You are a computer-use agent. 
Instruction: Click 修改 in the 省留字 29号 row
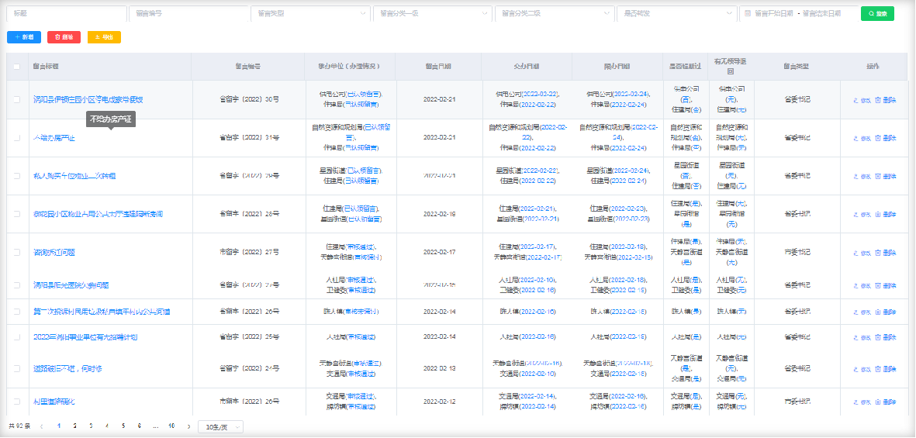[x=862, y=177]
